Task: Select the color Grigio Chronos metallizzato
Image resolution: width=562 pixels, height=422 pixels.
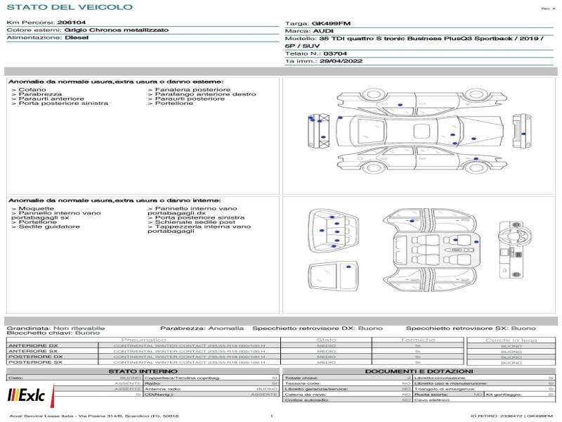Action: click(117, 30)
